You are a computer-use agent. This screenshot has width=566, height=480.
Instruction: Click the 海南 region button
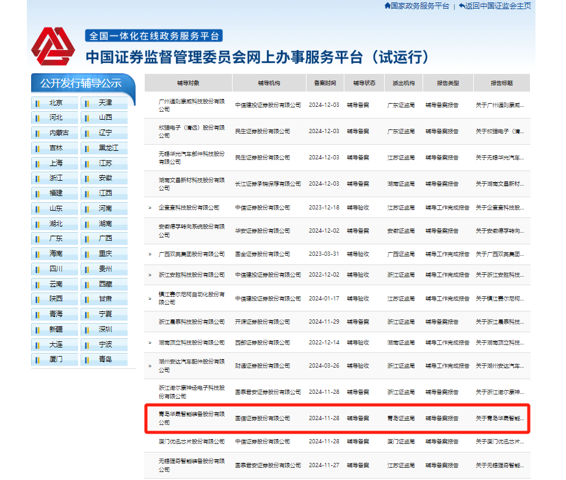(x=54, y=253)
